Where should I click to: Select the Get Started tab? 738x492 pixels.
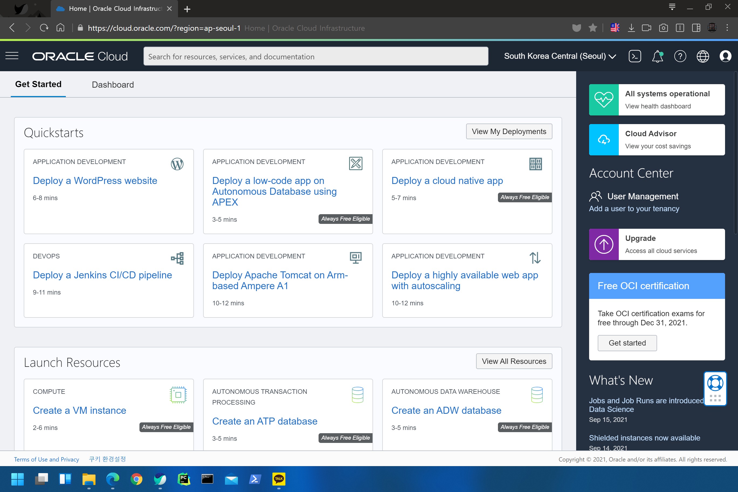[38, 84]
